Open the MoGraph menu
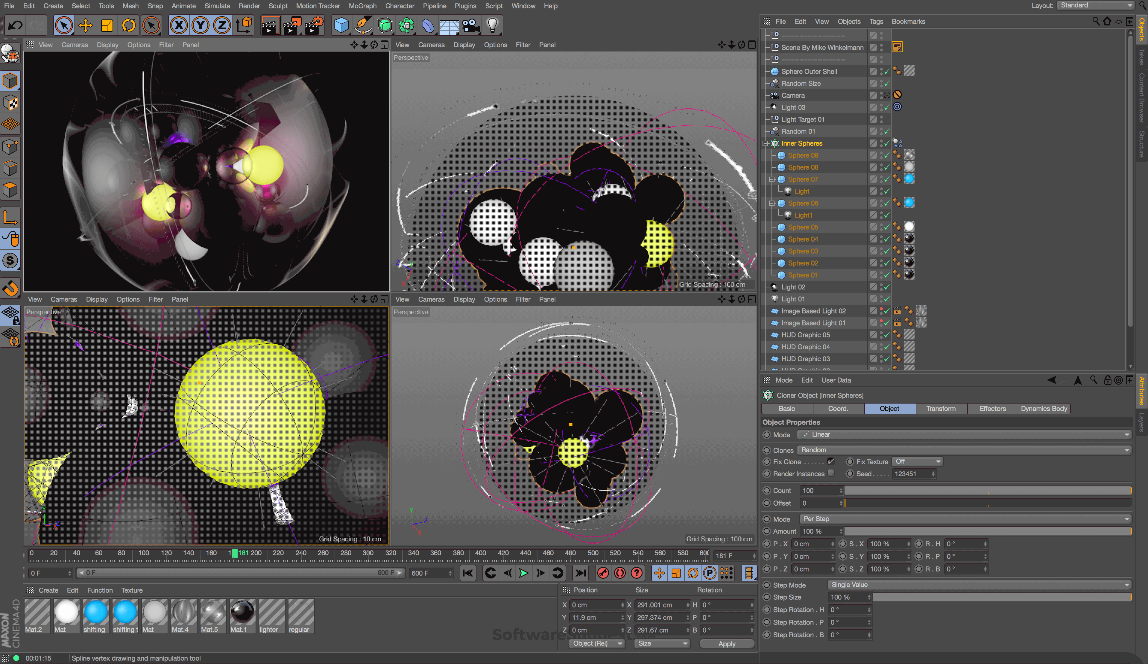Viewport: 1148px width, 664px height. coord(362,6)
